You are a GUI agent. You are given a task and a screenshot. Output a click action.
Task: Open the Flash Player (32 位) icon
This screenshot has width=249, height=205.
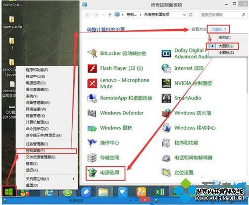click(x=92, y=68)
